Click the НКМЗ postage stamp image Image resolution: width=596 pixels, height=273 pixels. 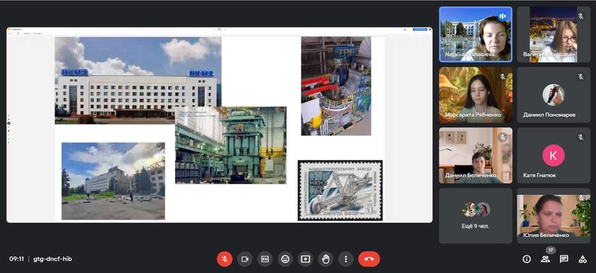[340, 190]
